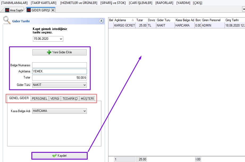Open the RAPORLAR menu
The image size is (245, 162).
click(164, 3)
